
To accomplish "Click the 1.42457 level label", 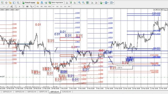I will (x=77, y=13).
